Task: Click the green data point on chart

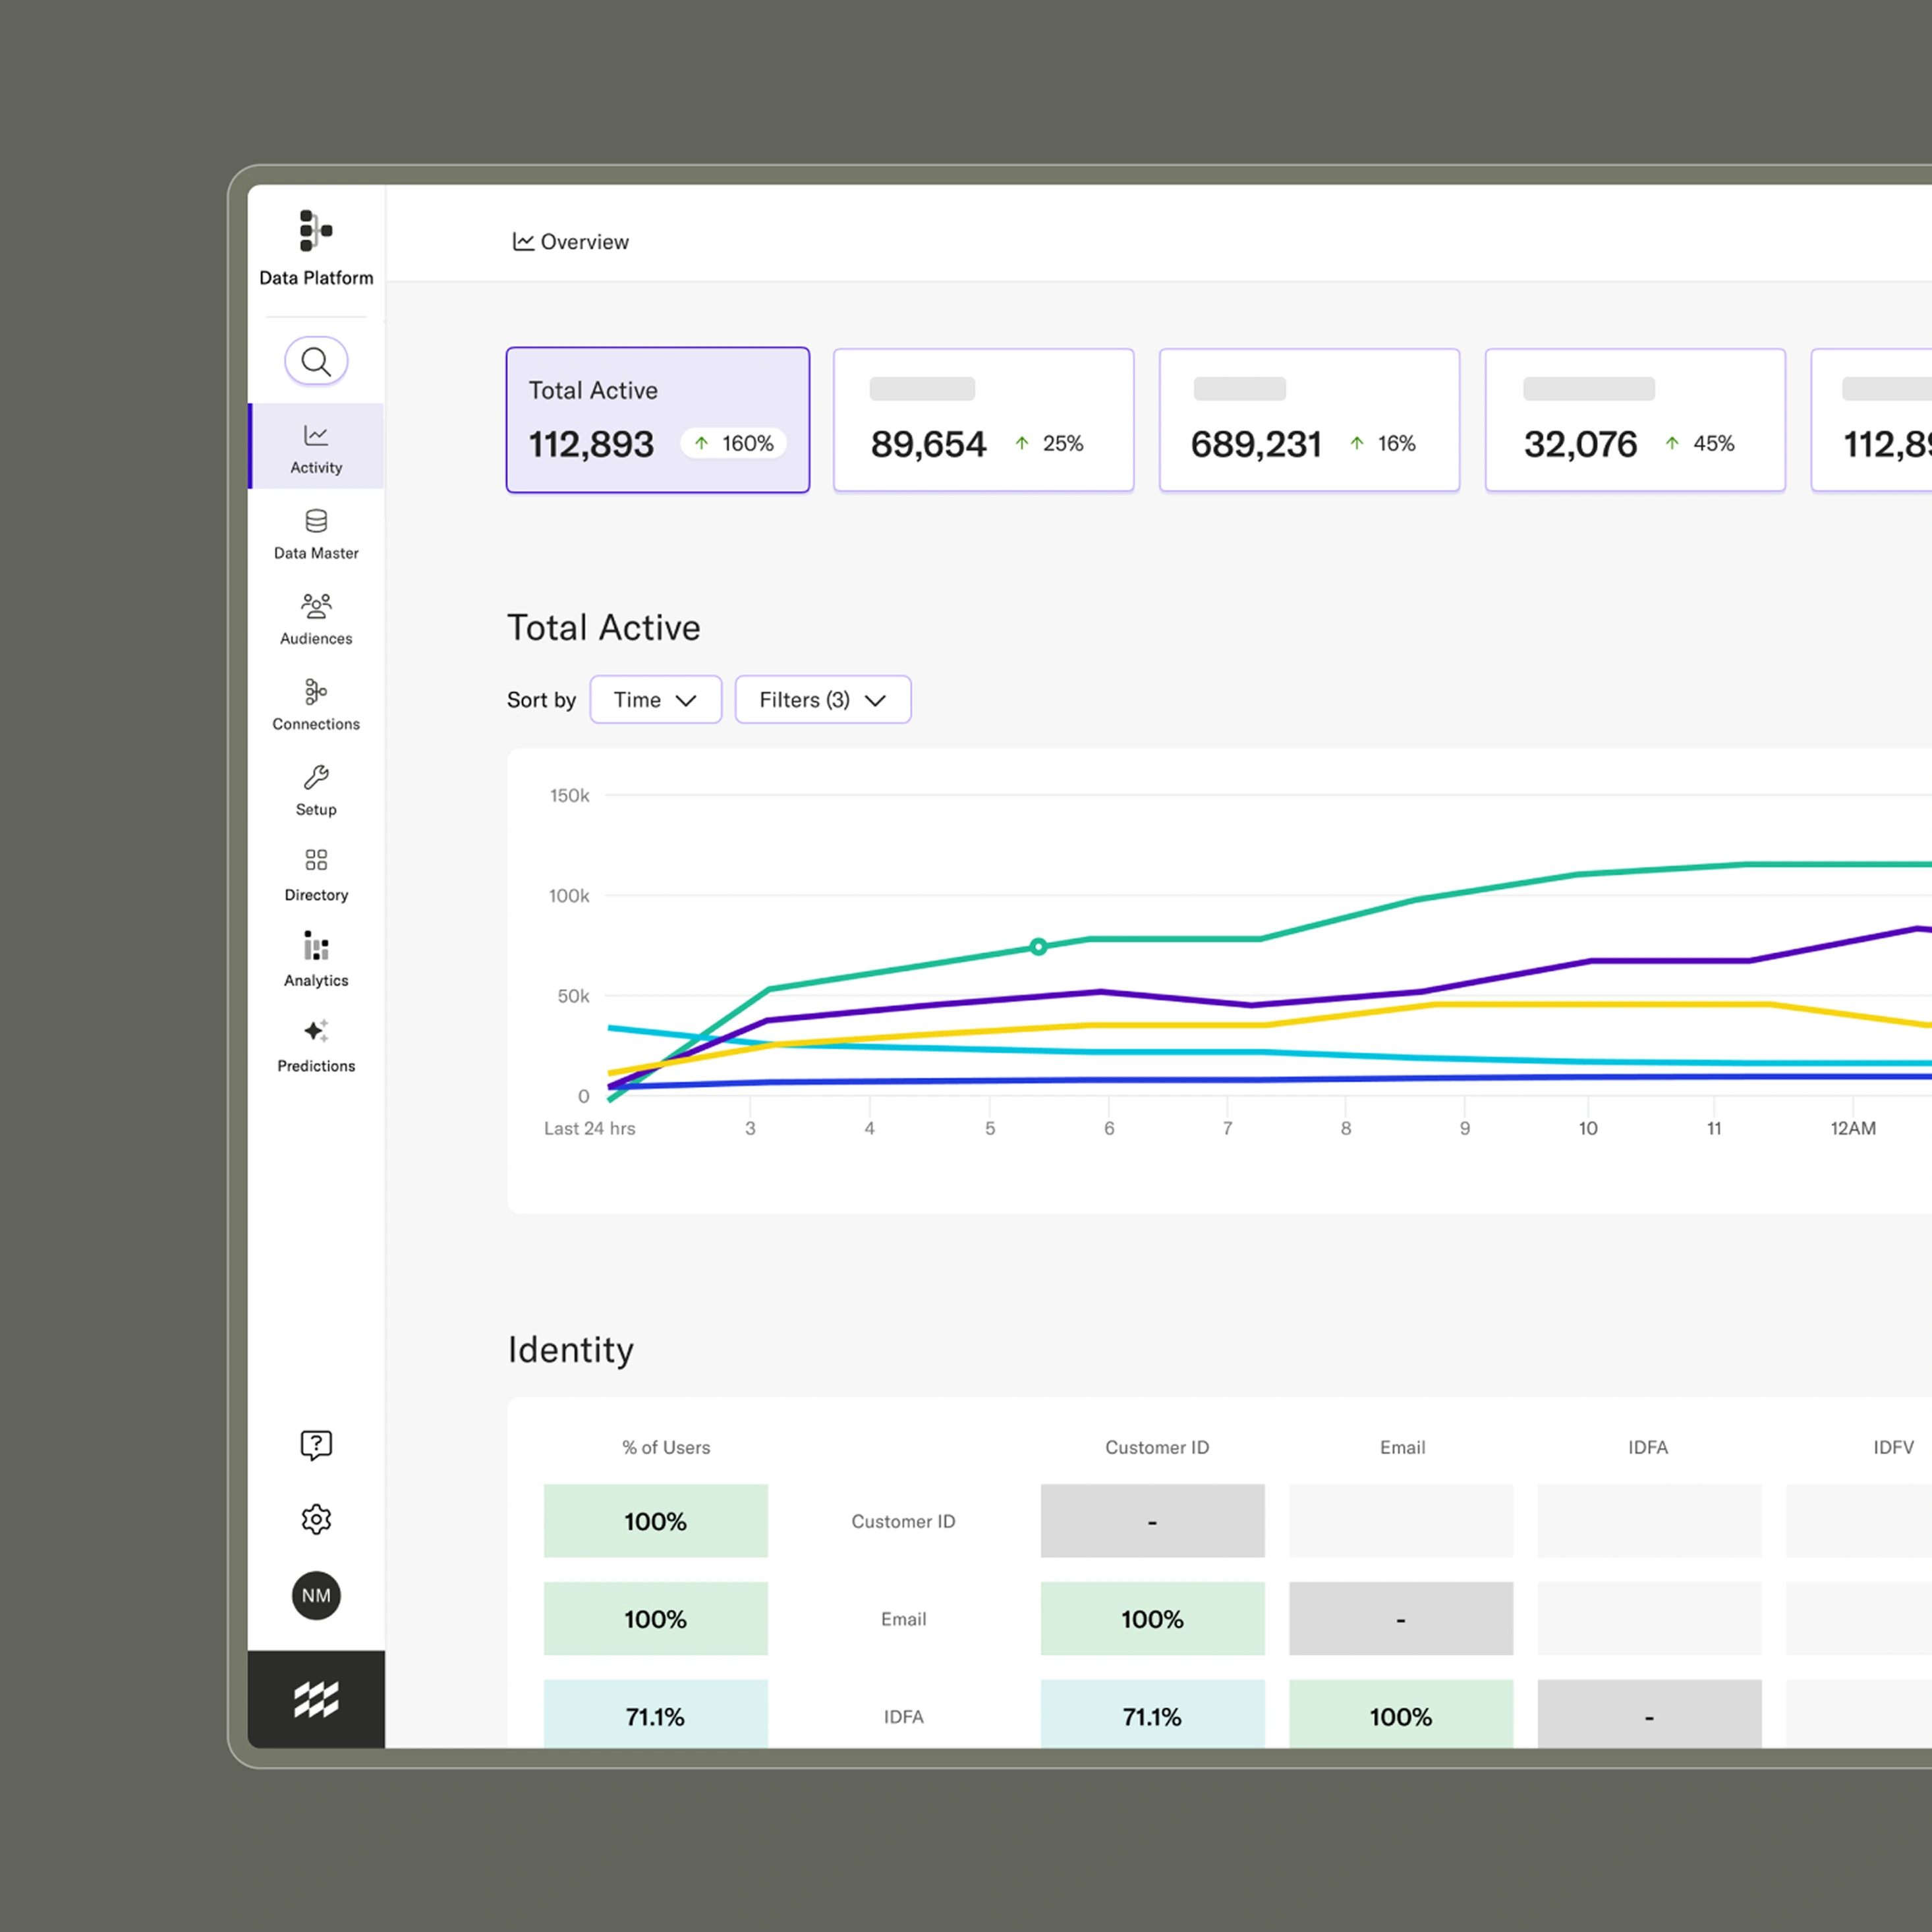Action: [1038, 947]
